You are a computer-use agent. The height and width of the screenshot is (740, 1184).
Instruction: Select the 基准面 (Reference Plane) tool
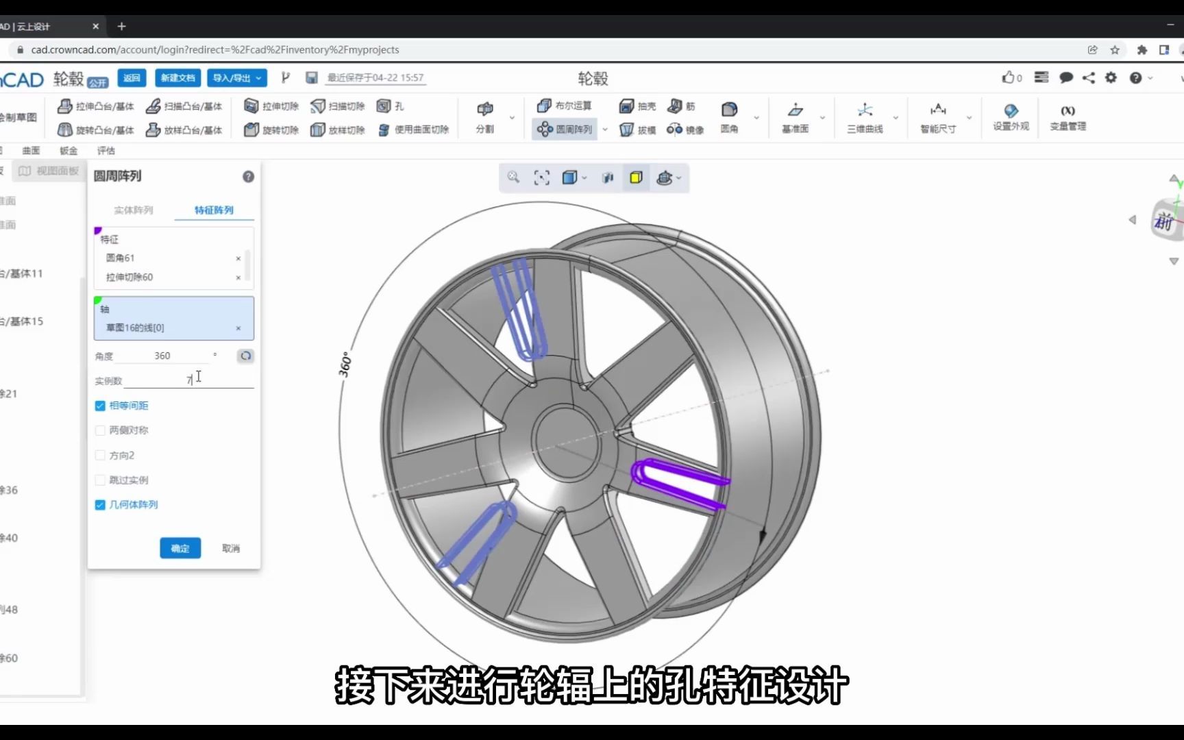[x=796, y=117]
